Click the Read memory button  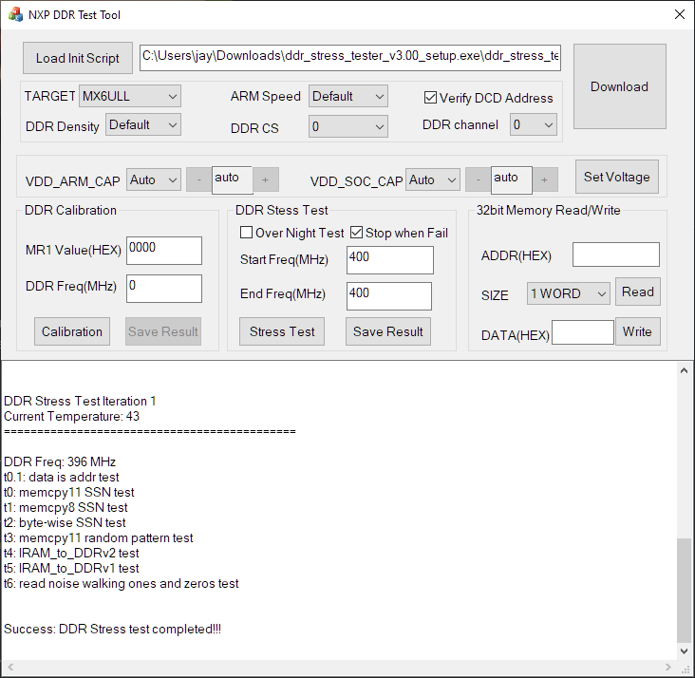(x=638, y=292)
